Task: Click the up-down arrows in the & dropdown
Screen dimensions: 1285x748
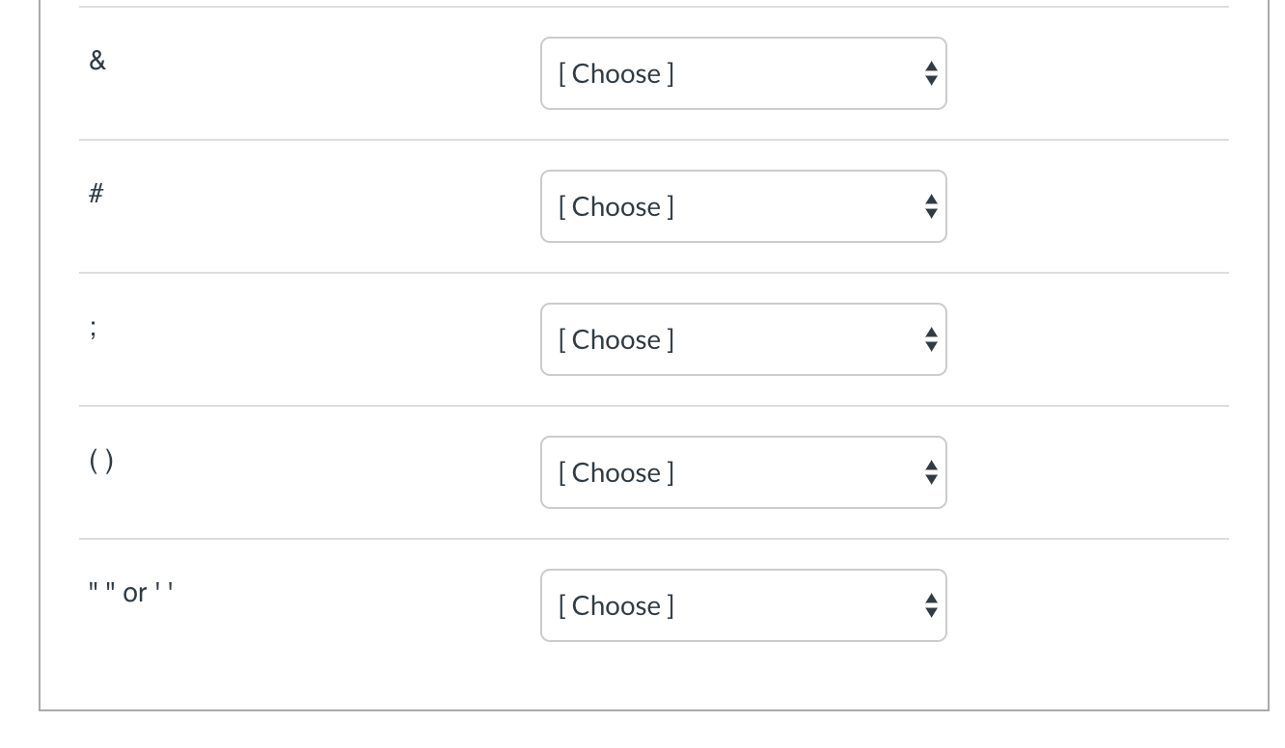Action: (931, 73)
